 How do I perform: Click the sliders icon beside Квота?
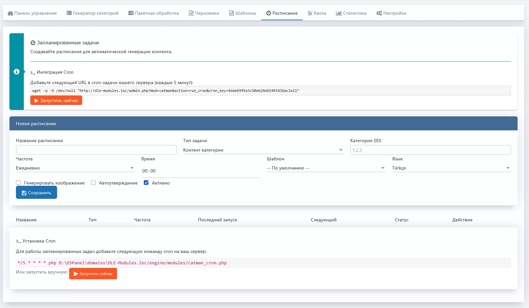pyautogui.click(x=310, y=13)
